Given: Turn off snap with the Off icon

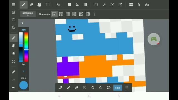Looking at the screenshot, I should [55, 14].
